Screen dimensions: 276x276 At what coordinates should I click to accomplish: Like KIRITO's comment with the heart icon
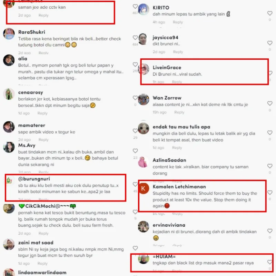coord(270,13)
